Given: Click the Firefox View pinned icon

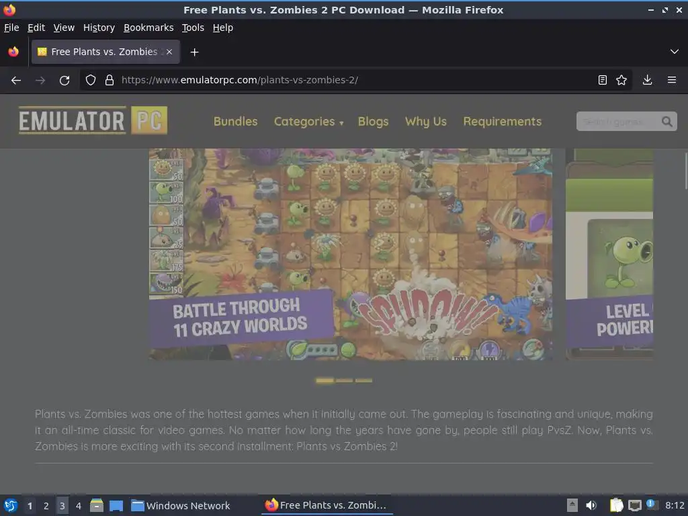Looking at the screenshot, I should coord(13,52).
